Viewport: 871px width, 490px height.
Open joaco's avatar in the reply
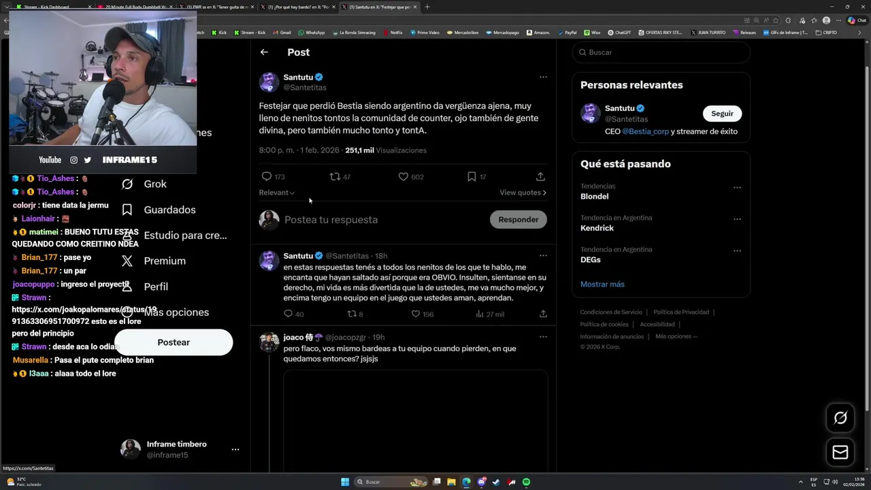[x=269, y=342]
